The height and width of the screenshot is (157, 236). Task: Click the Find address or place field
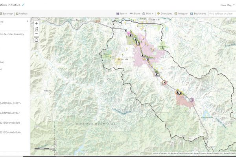[222, 13]
